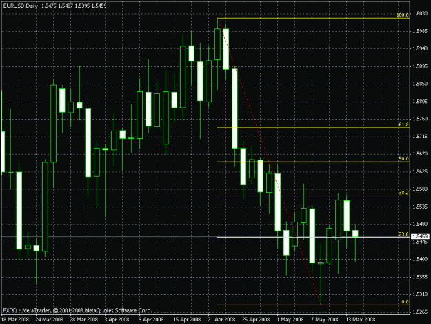Click the 3 Apr 2008 date label

pos(117,319)
